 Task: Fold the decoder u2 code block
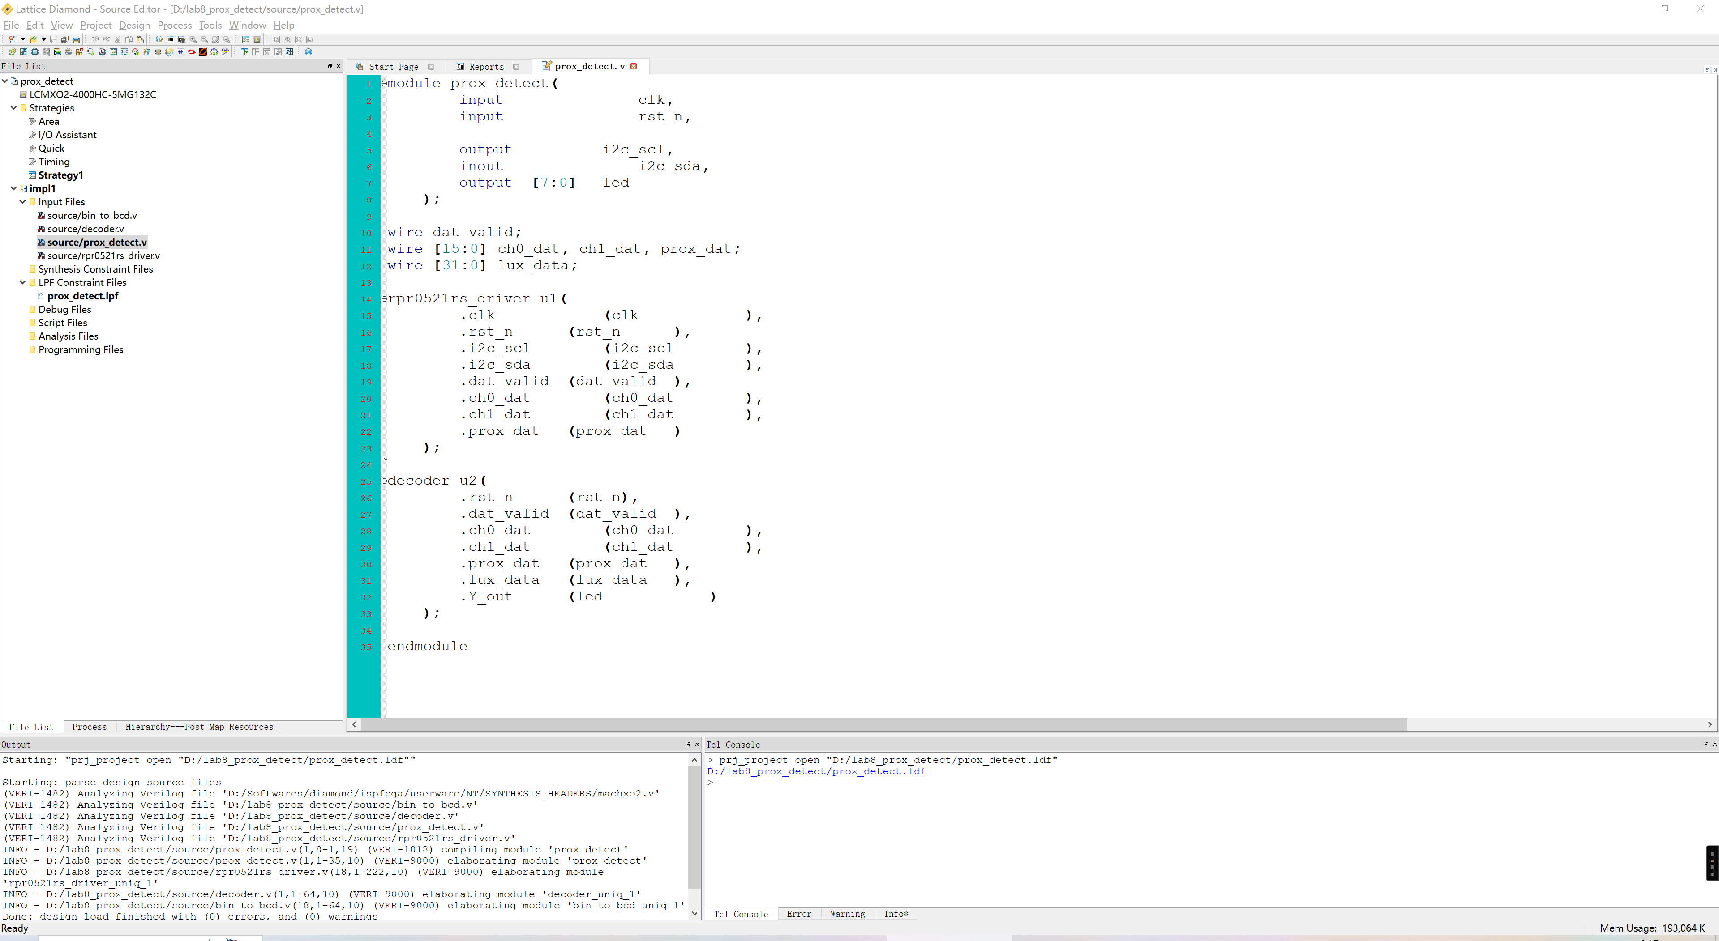(384, 481)
